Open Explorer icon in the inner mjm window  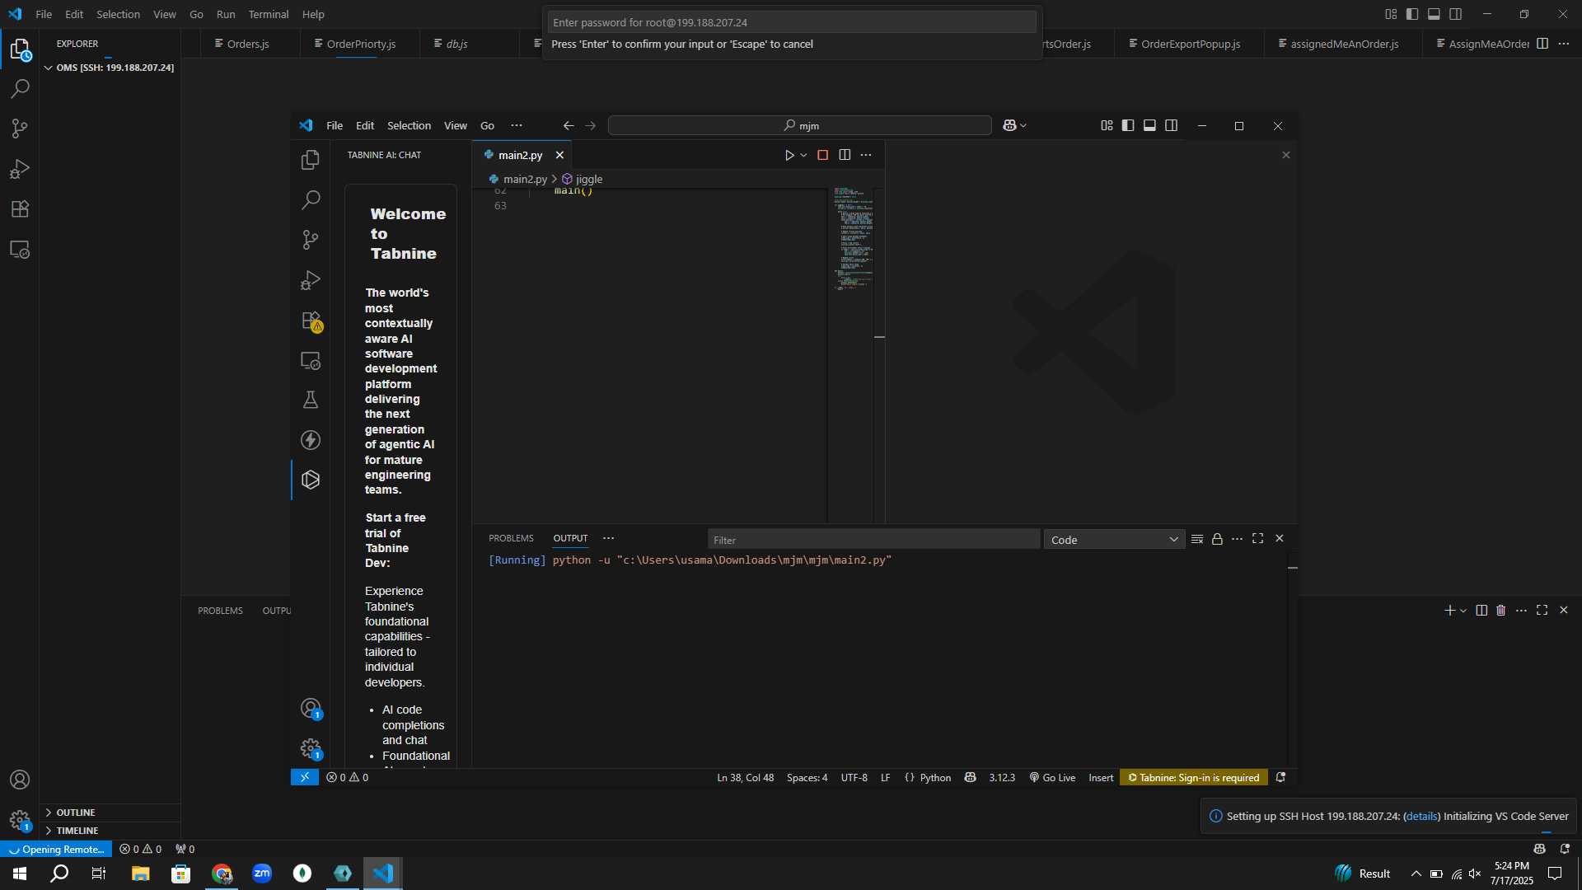[x=311, y=159]
